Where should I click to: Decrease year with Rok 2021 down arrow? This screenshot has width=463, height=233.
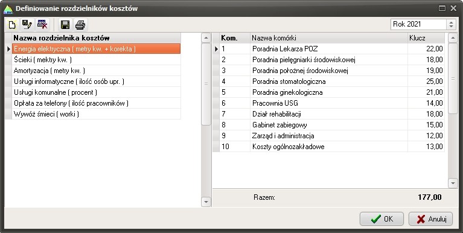tap(451, 27)
